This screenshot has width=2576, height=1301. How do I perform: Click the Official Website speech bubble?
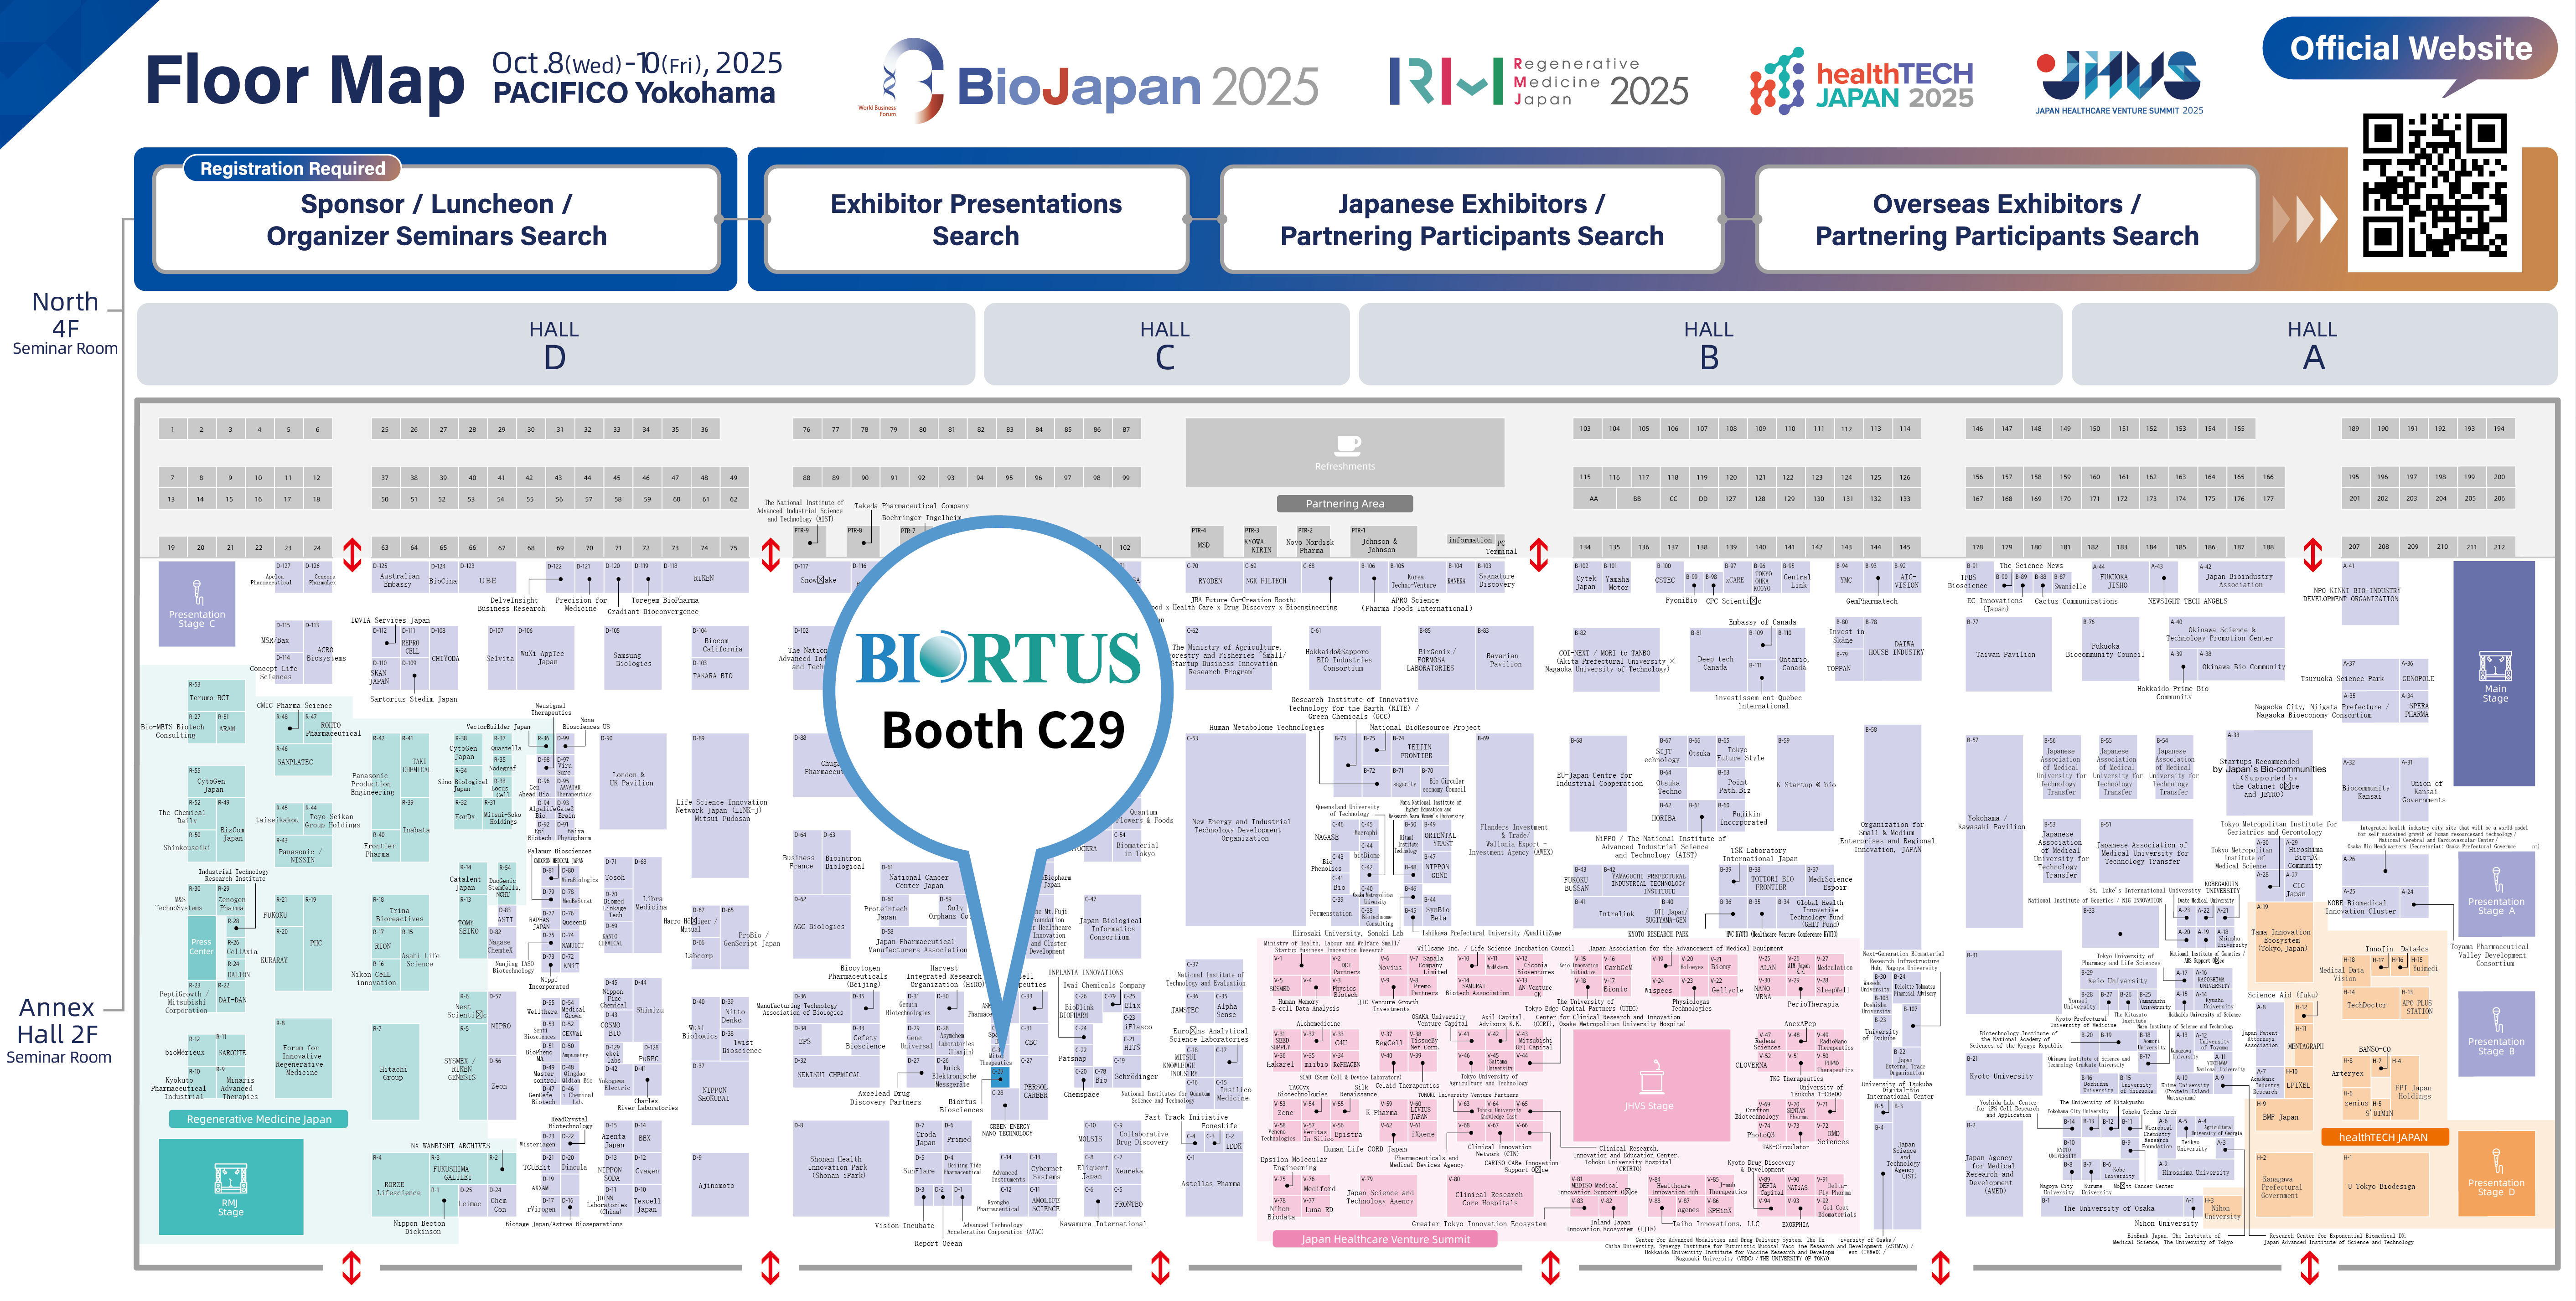2410,48
